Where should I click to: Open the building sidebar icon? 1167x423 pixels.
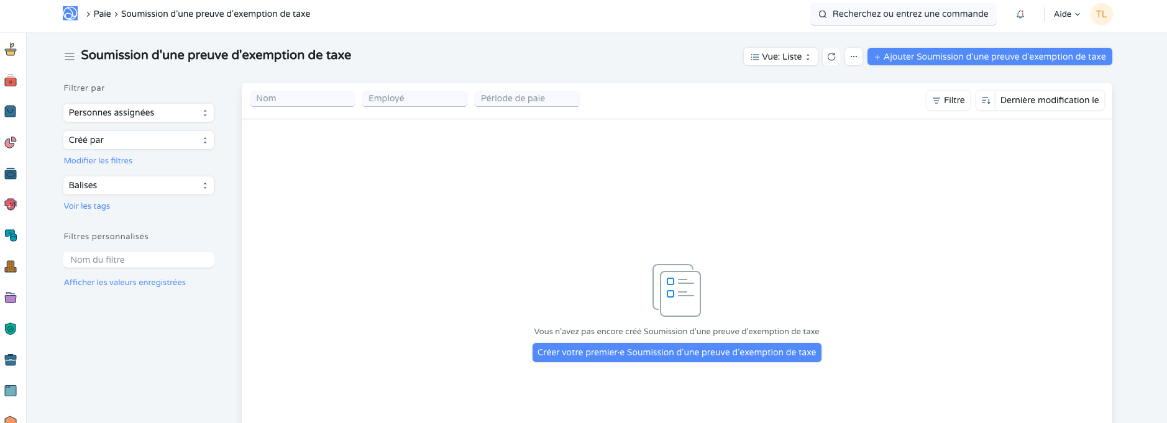coord(11,266)
